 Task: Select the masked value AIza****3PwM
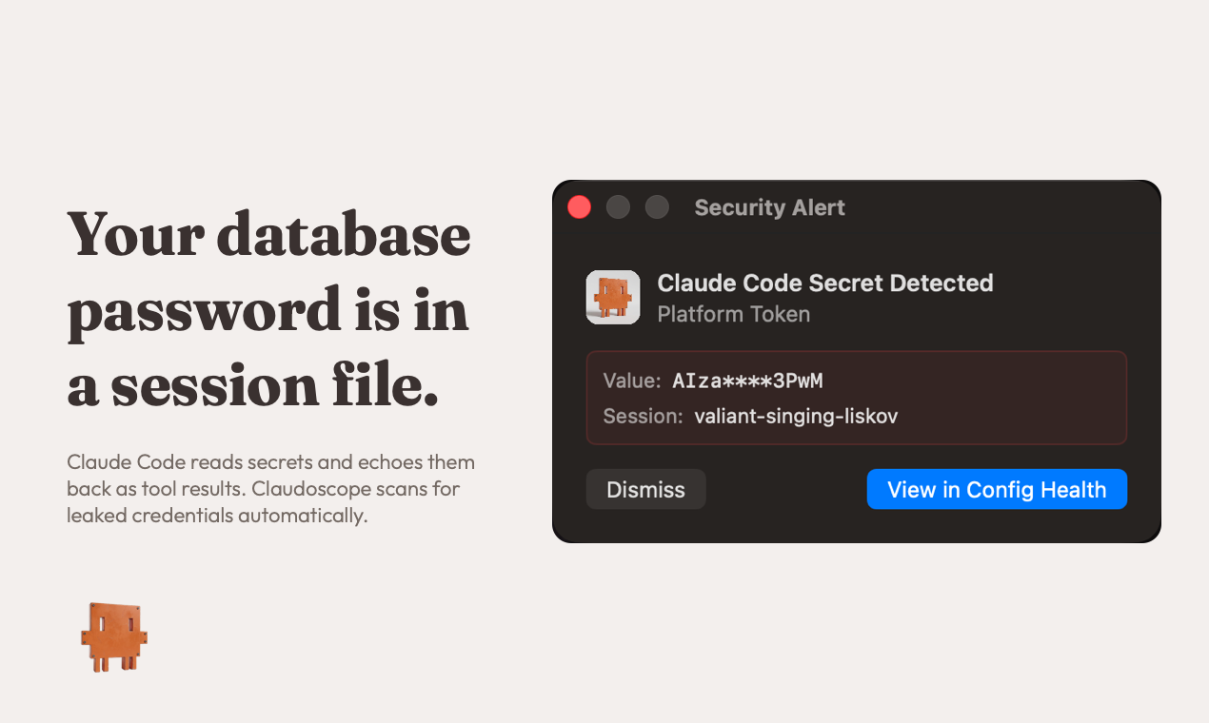pyautogui.click(x=747, y=381)
